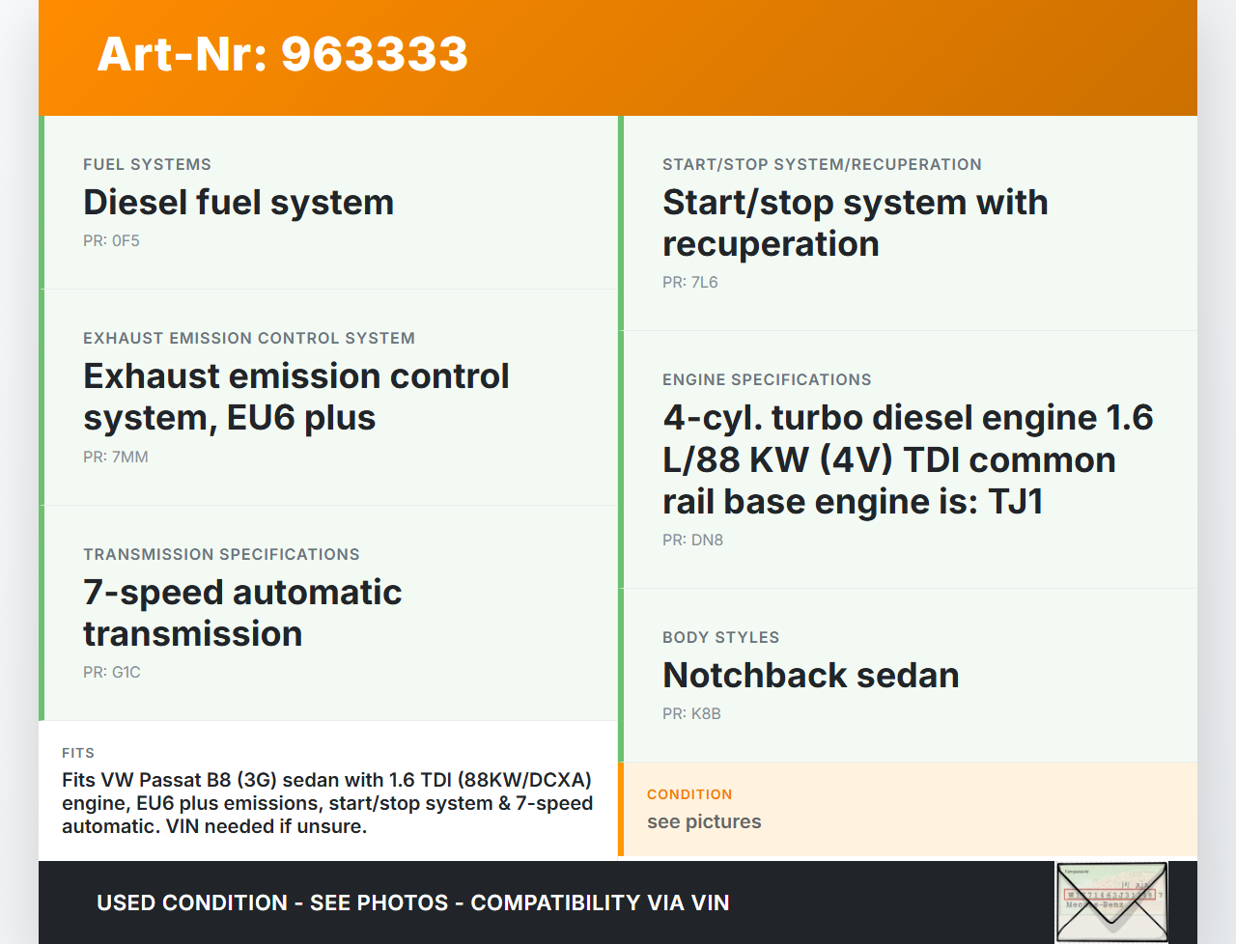
Task: Click the USED CONDITION footer banner text
Action: click(412, 903)
